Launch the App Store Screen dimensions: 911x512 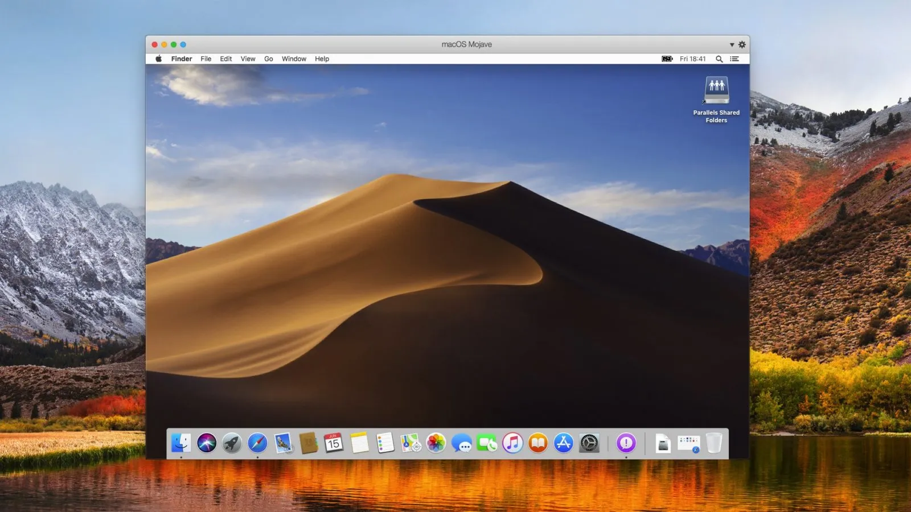pyautogui.click(x=563, y=443)
